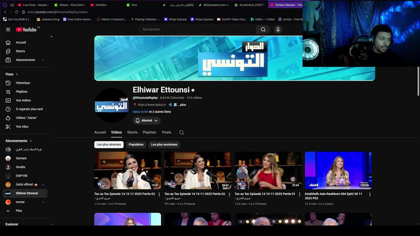Open Abonnements in the sidebar
Screen dimensions: 420x236
[25, 60]
